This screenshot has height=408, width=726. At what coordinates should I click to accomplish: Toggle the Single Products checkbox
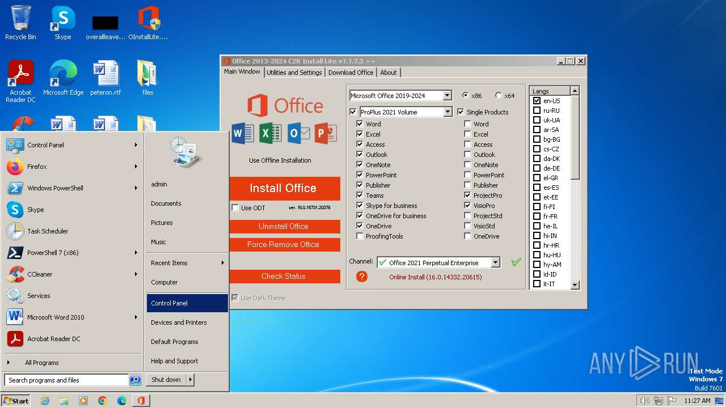pyautogui.click(x=461, y=112)
